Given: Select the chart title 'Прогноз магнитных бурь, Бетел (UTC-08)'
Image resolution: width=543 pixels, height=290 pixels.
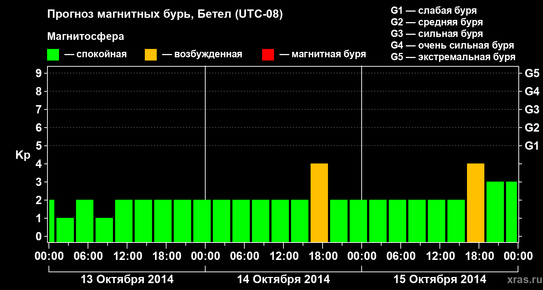Looking at the screenshot, I should click(x=165, y=15).
